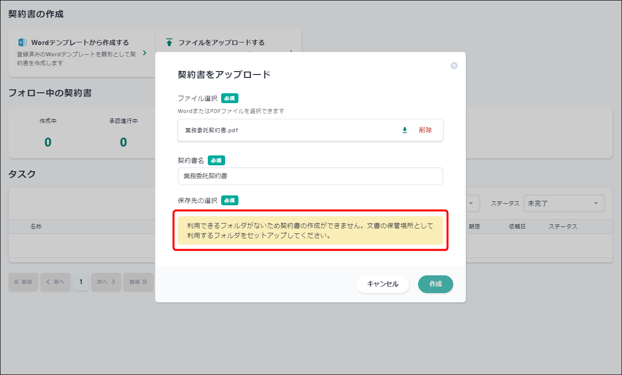Click the 作成中 count of followed contracts
The width and height of the screenshot is (622, 375).
tap(48, 142)
